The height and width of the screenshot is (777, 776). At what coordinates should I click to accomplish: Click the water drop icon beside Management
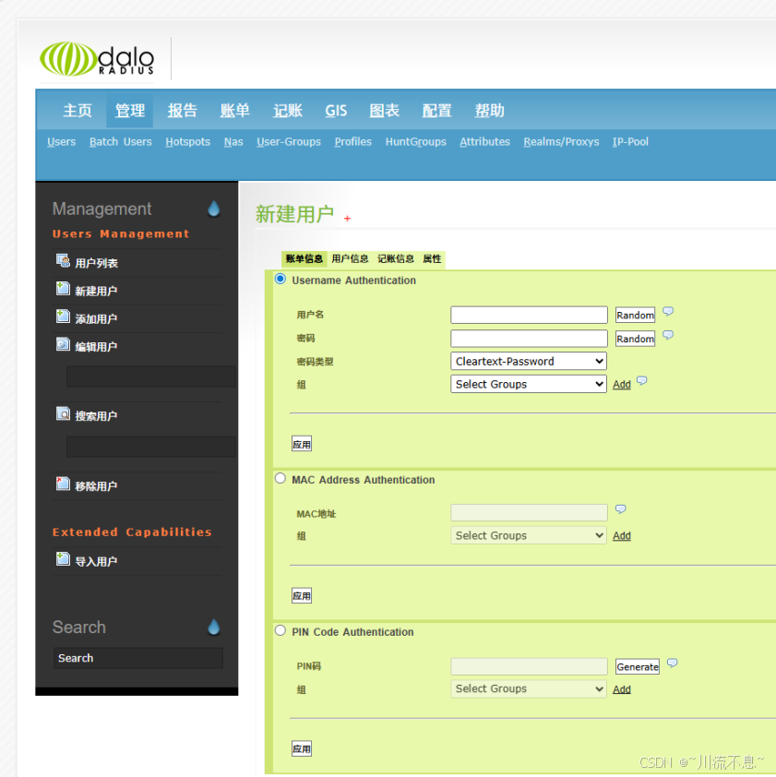pos(213,209)
